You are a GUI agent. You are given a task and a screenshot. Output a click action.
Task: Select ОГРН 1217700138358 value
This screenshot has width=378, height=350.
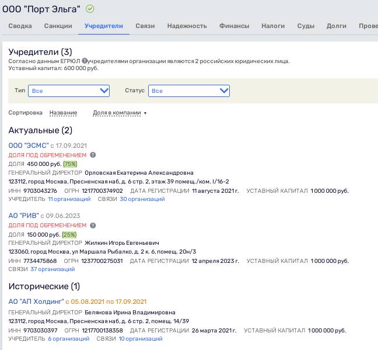coord(103,331)
